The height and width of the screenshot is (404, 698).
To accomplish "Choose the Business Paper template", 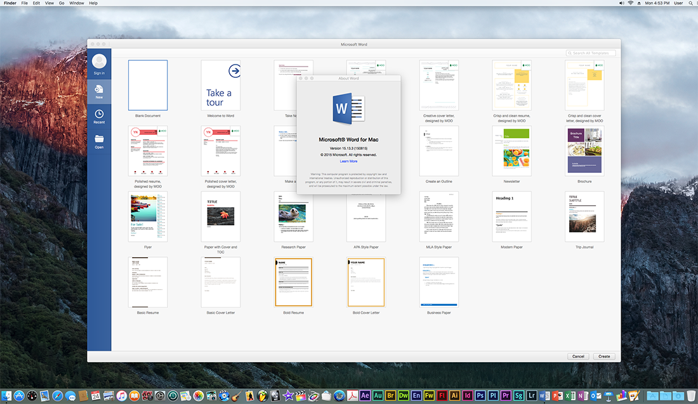I will 438,282.
